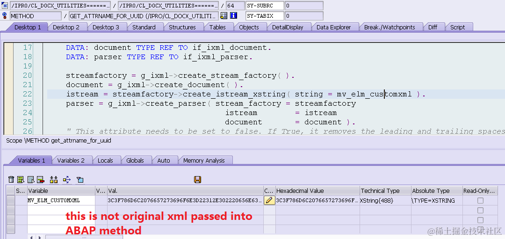
Task: Click code line 22 with create_istream_xstring
Action: tap(246, 94)
